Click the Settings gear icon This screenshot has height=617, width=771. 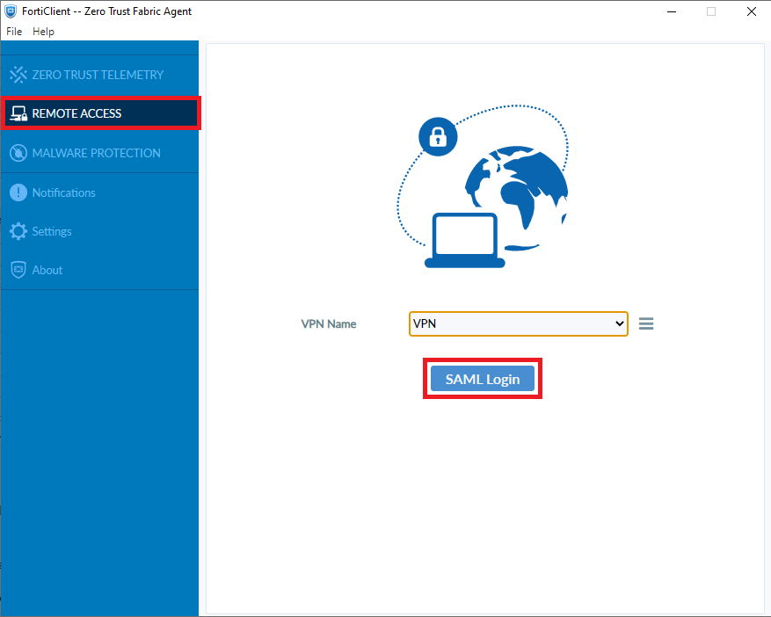click(18, 231)
